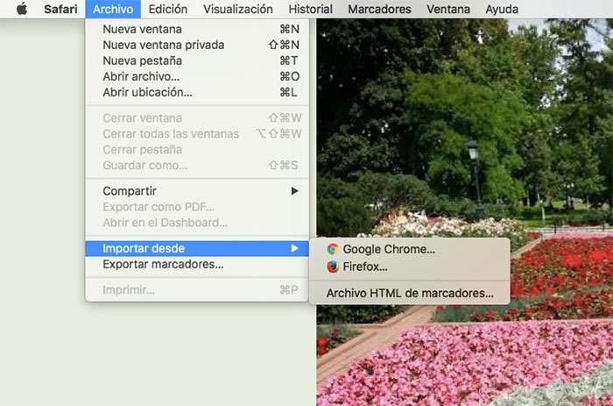
Task: Click the Google Chrome icon in submenu
Action: (333, 249)
